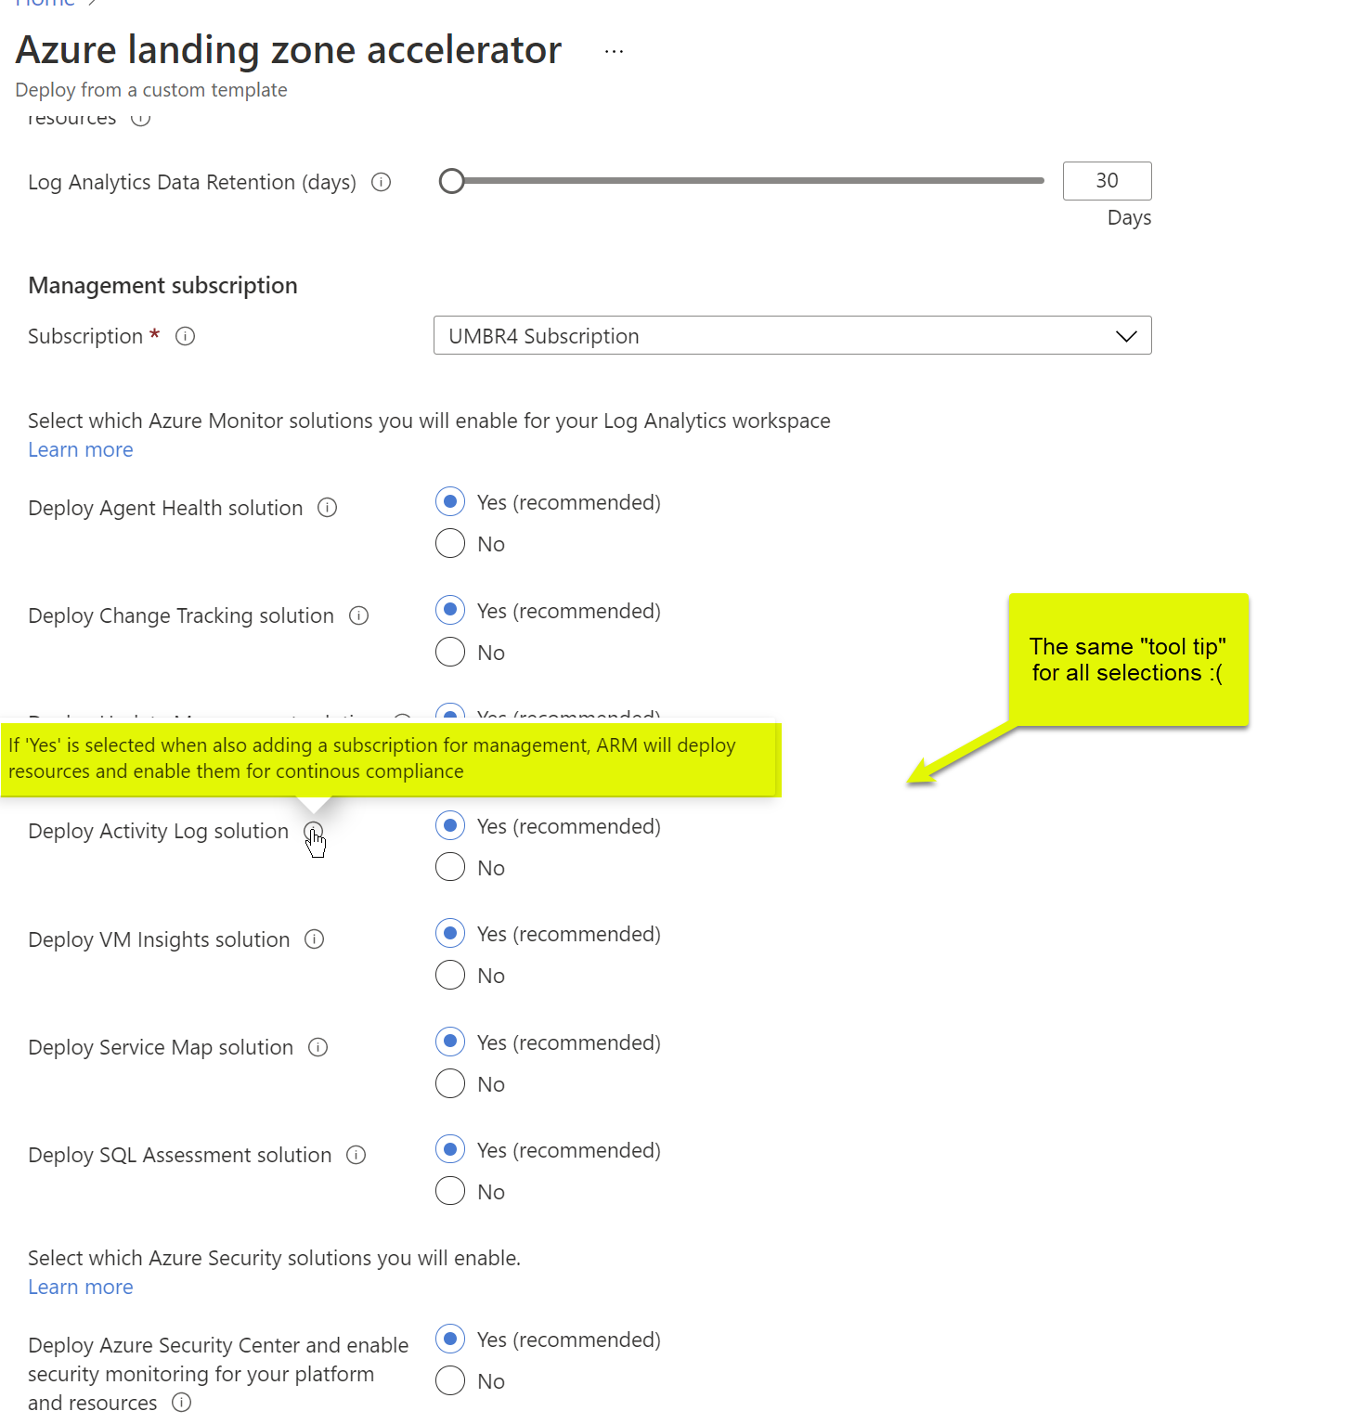
Task: Select No for Deploy Service Map solution
Action: coord(450,1083)
